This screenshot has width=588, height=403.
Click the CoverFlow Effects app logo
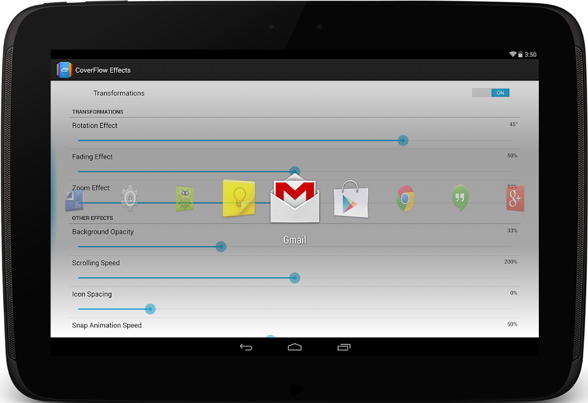pos(64,70)
